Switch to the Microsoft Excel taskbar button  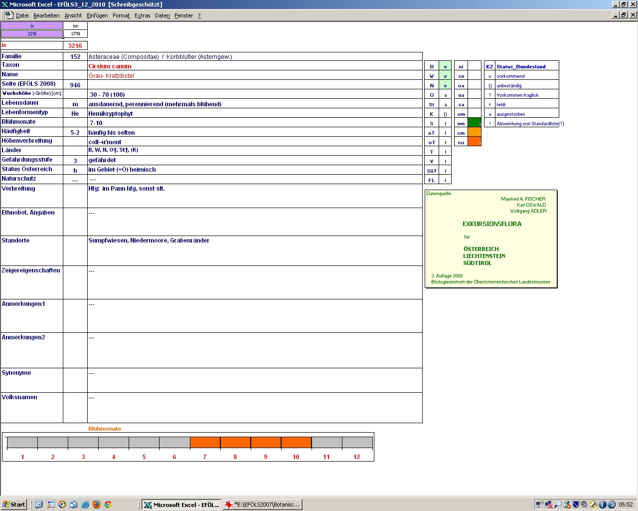[x=181, y=505]
